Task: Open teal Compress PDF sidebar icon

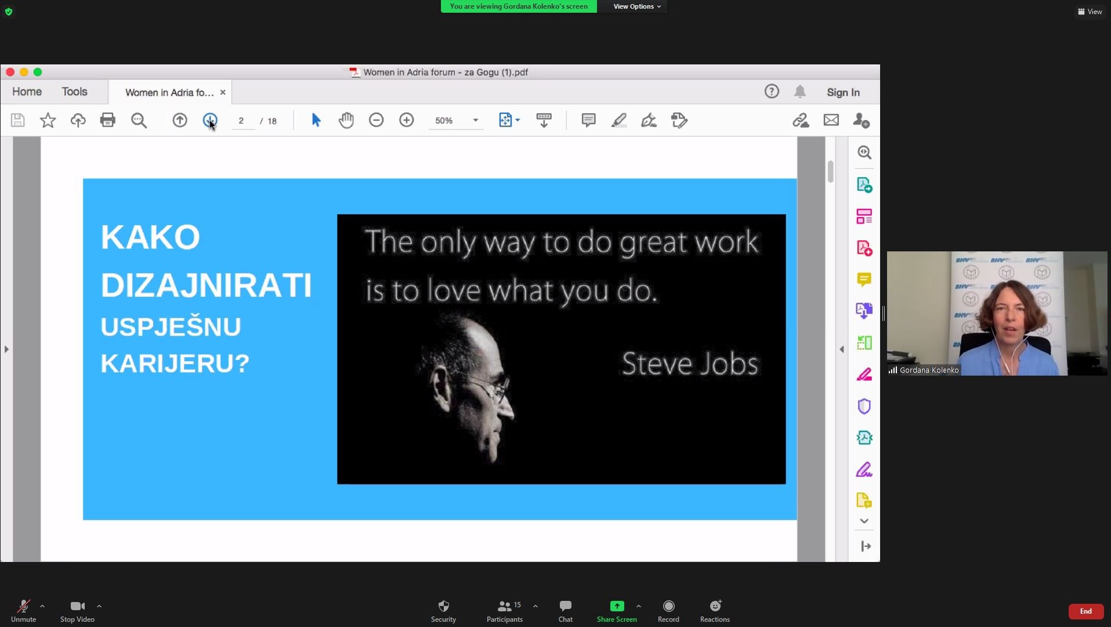Action: 864,438
